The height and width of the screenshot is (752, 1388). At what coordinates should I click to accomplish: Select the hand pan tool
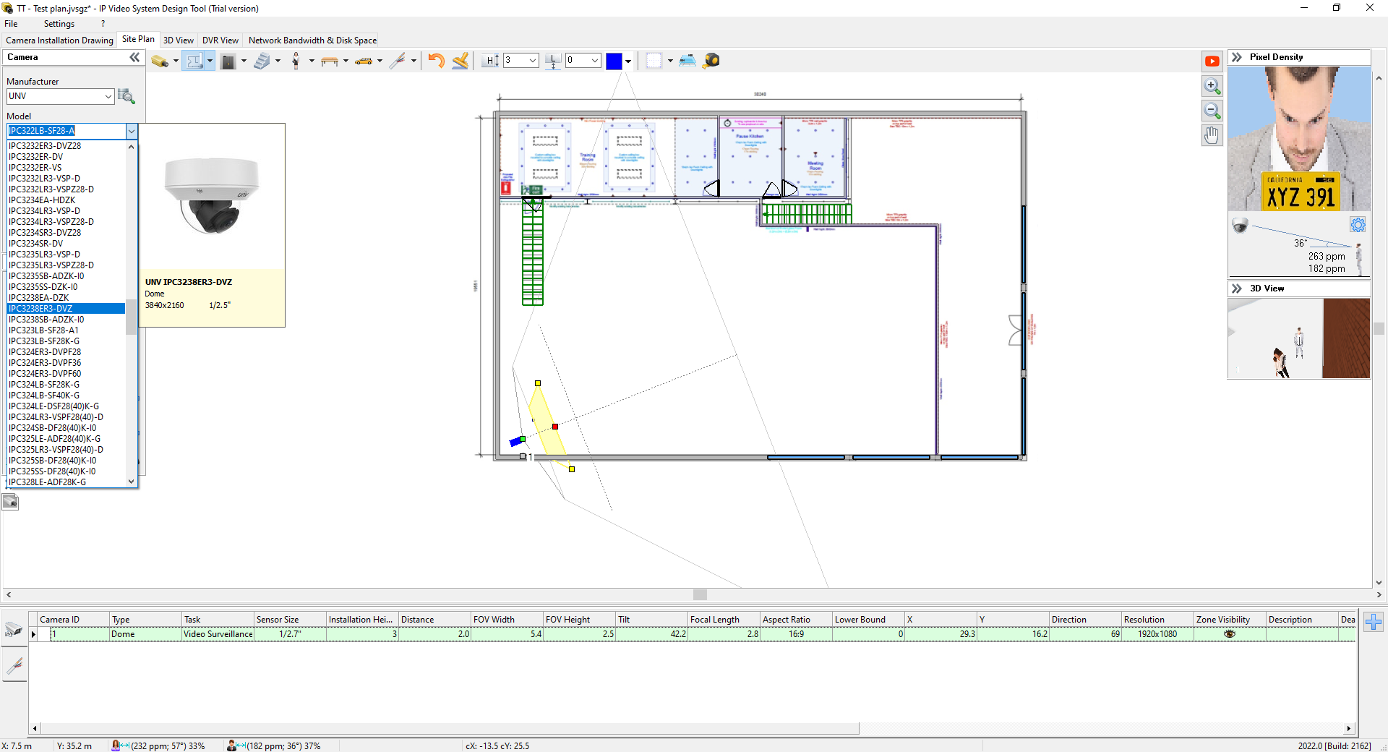tap(1212, 135)
